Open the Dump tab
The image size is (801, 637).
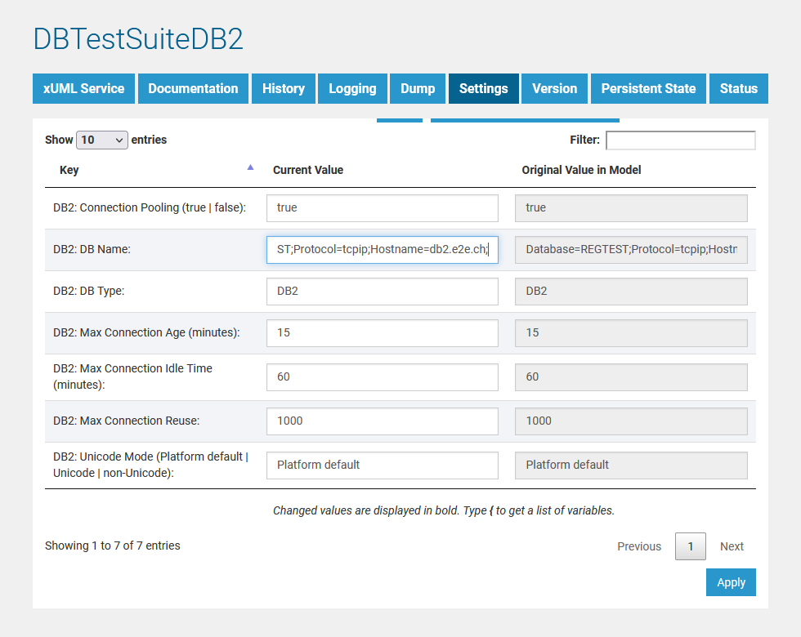[x=418, y=88]
